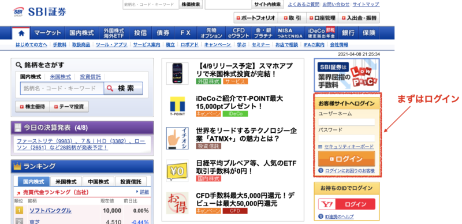This screenshot has width=462, height=224.
Task: Click the home icon in navigation bar
Action: pyautogui.click(x=21, y=33)
